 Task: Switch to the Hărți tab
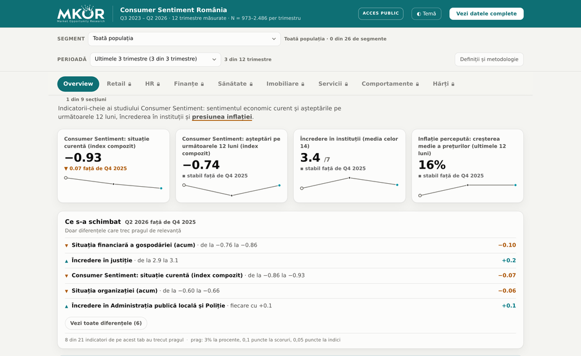(x=443, y=84)
